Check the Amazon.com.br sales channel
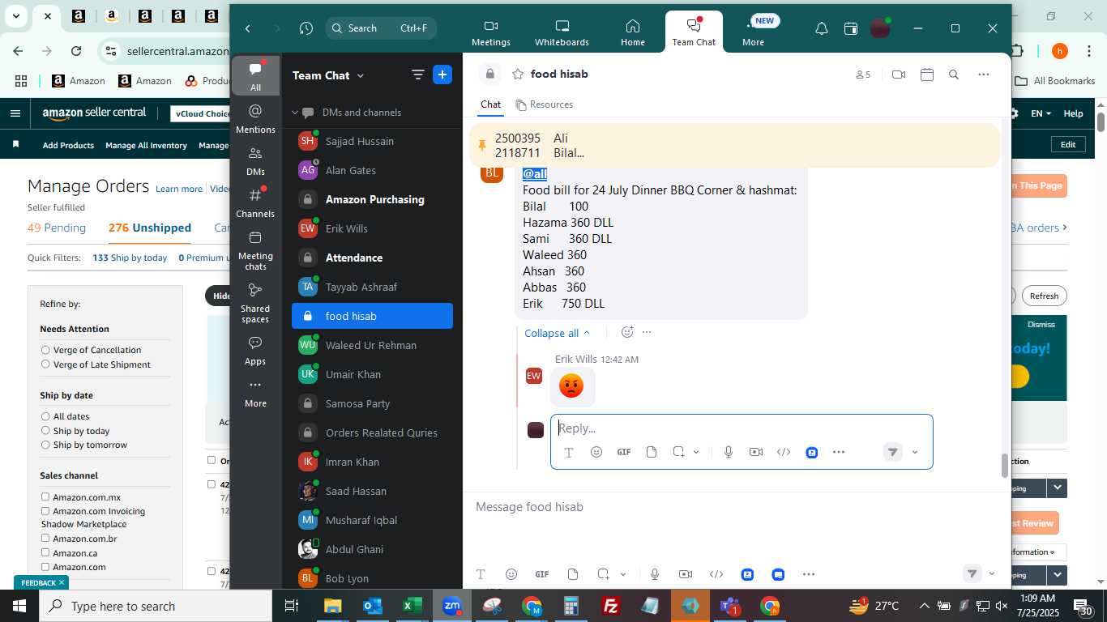This screenshot has height=622, width=1107. pos(45,538)
